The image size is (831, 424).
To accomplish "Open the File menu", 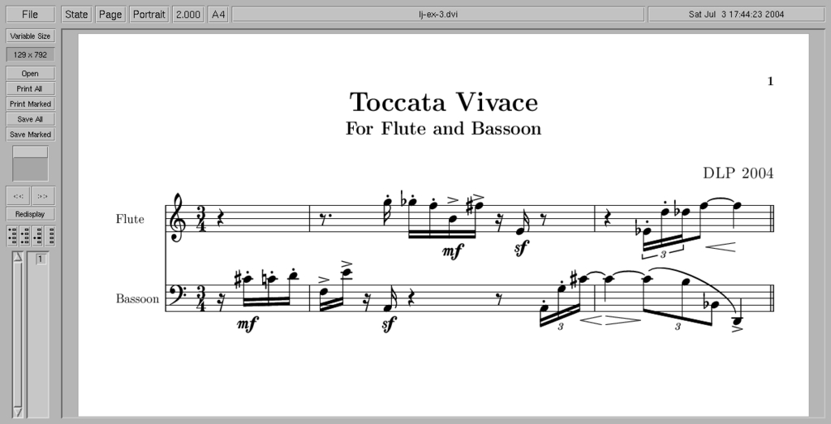I will pyautogui.click(x=30, y=15).
